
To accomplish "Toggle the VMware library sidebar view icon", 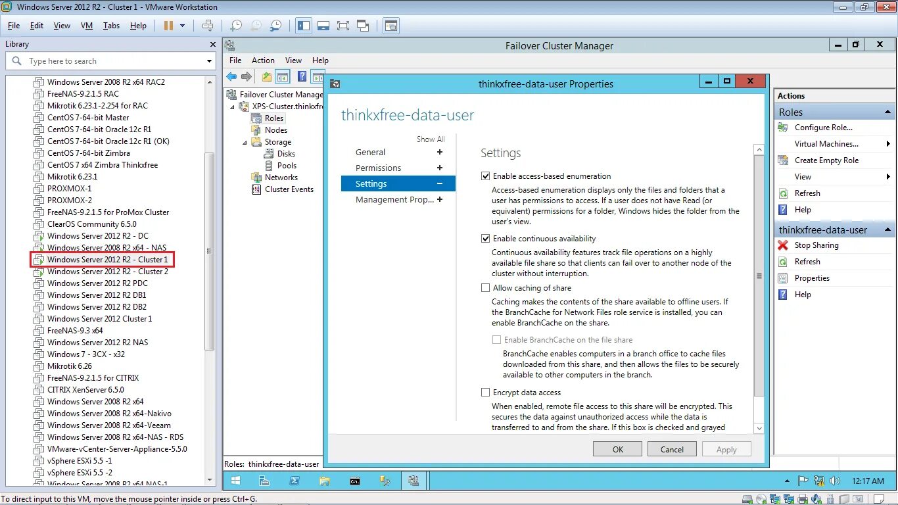I will (304, 26).
